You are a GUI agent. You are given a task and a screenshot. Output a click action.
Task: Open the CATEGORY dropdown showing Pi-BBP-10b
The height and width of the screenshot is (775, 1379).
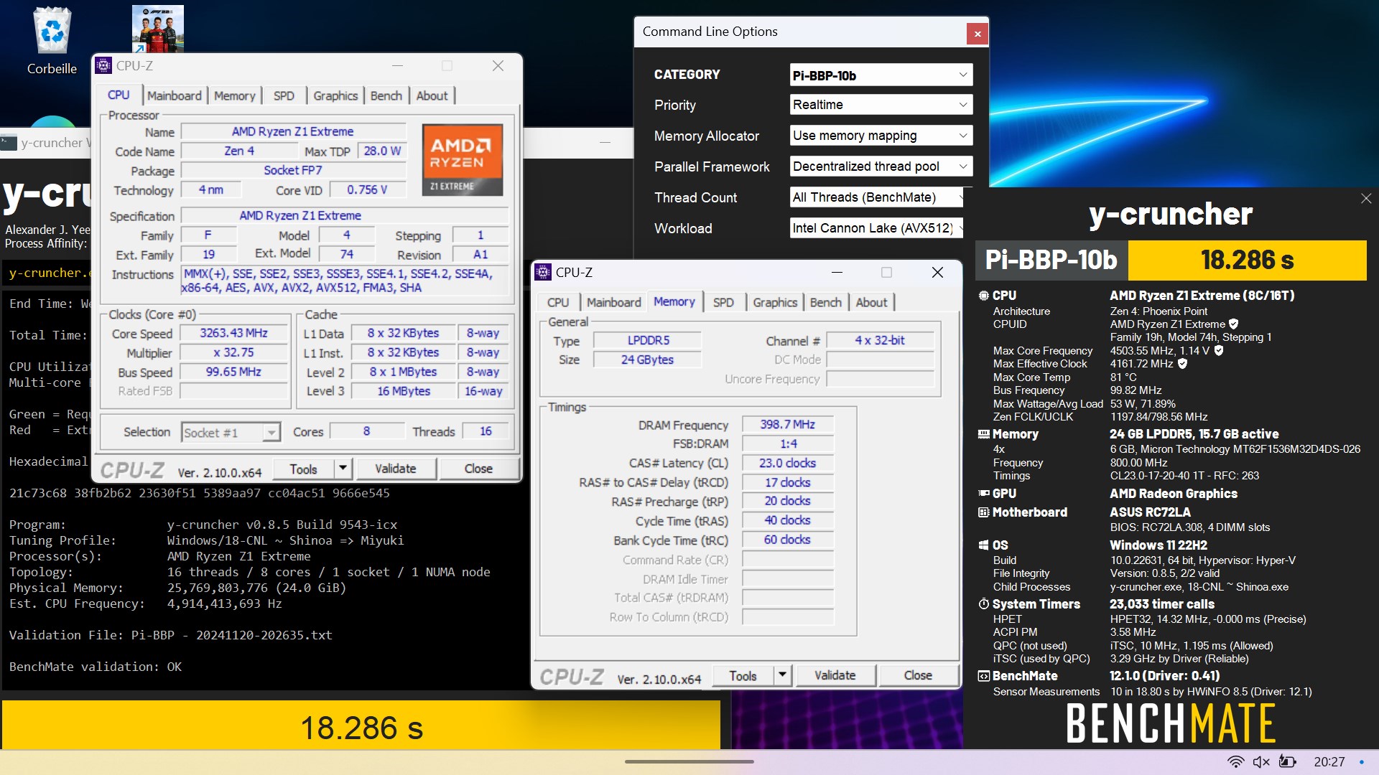point(881,75)
